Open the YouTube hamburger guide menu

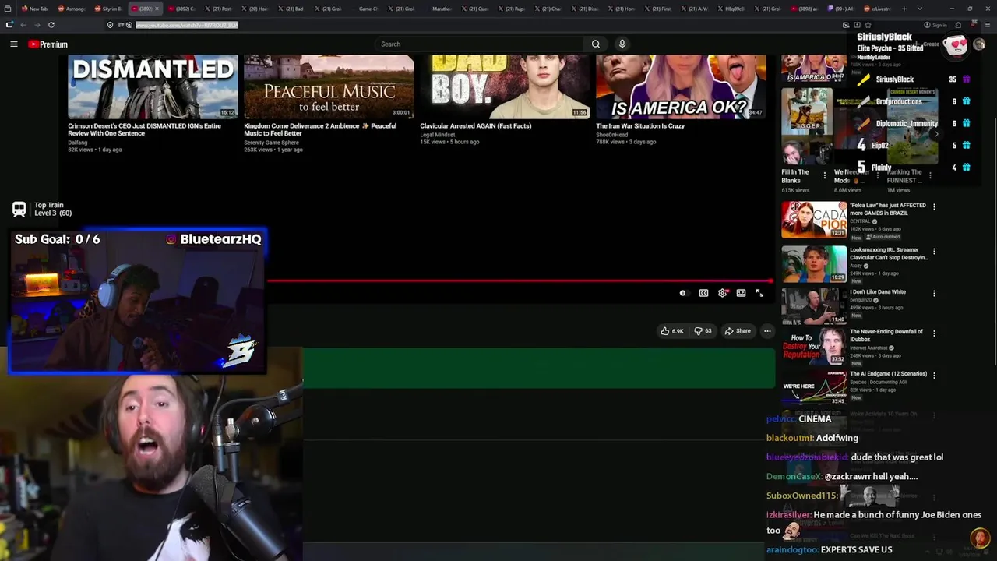(14, 44)
